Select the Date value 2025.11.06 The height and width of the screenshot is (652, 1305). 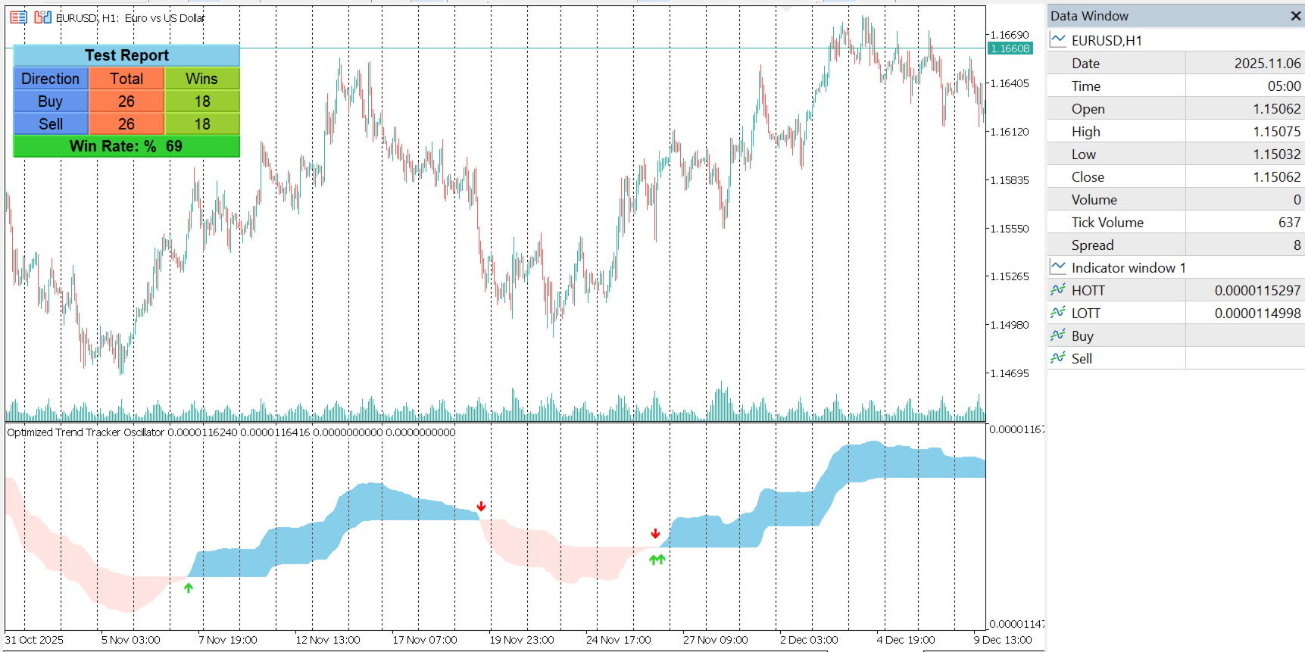click(x=1267, y=64)
